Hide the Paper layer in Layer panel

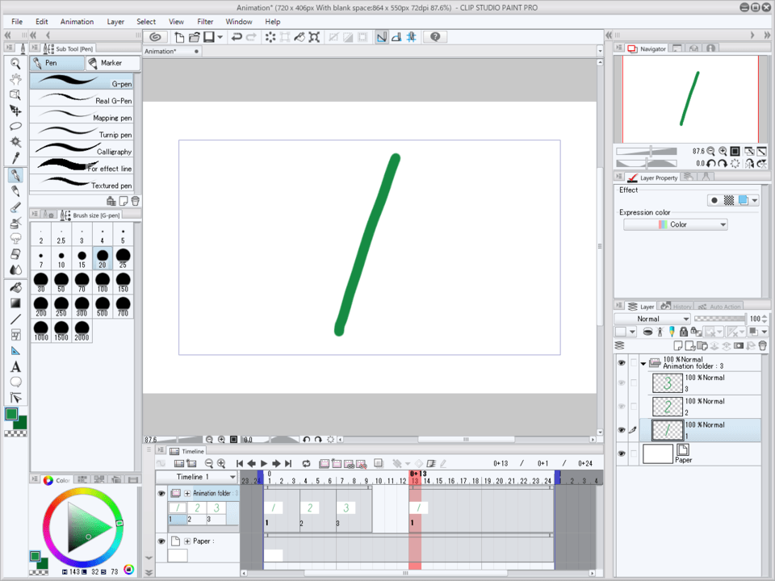622,454
